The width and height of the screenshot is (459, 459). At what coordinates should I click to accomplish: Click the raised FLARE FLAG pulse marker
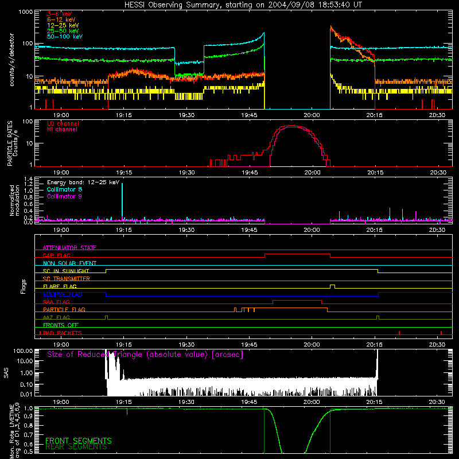click(332, 286)
